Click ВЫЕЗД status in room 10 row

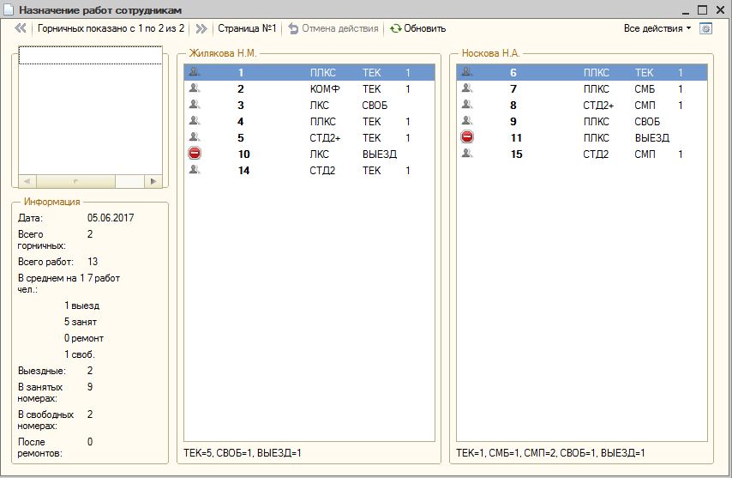tap(380, 154)
